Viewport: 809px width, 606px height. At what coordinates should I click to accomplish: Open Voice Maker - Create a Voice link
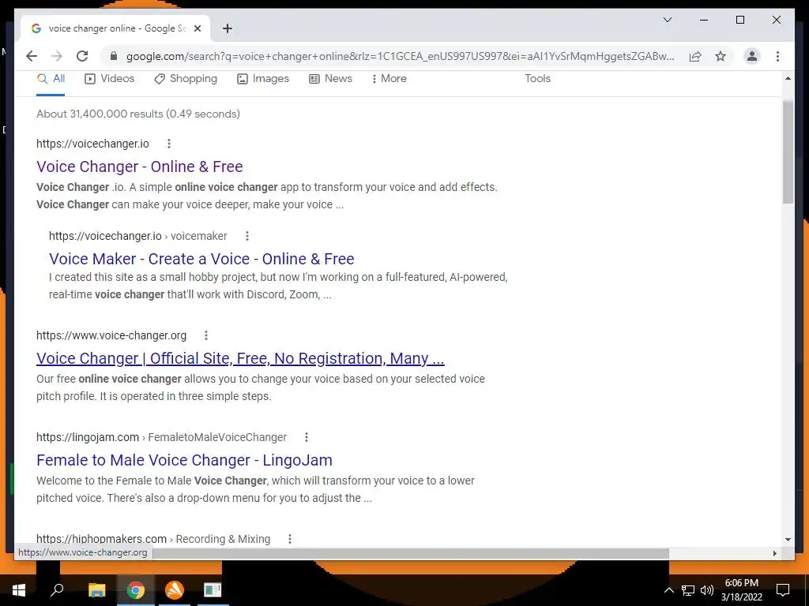[201, 259]
